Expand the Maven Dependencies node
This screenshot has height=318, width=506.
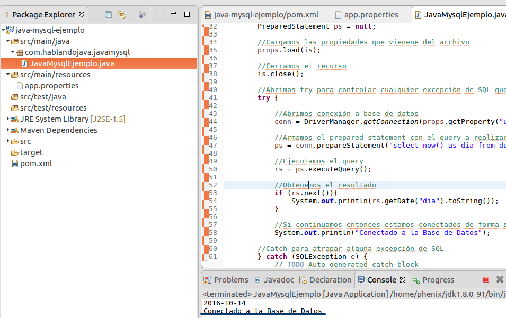8,130
